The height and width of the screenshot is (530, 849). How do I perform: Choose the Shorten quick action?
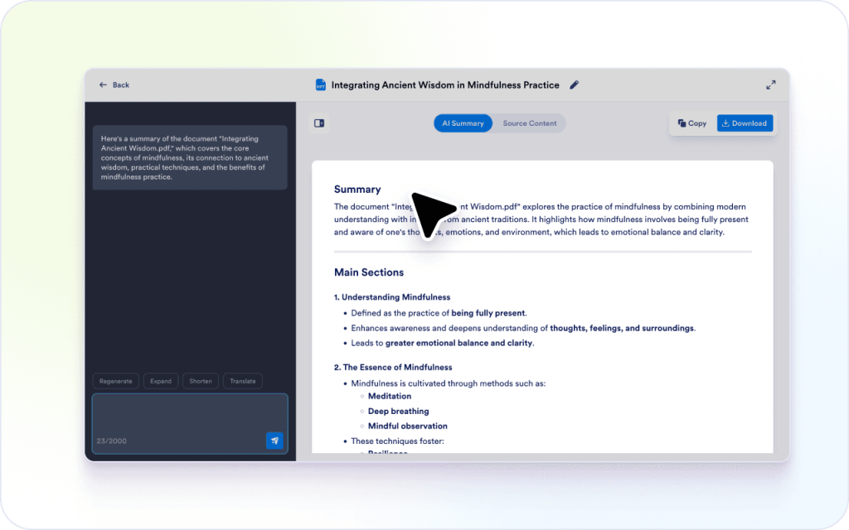(x=201, y=381)
